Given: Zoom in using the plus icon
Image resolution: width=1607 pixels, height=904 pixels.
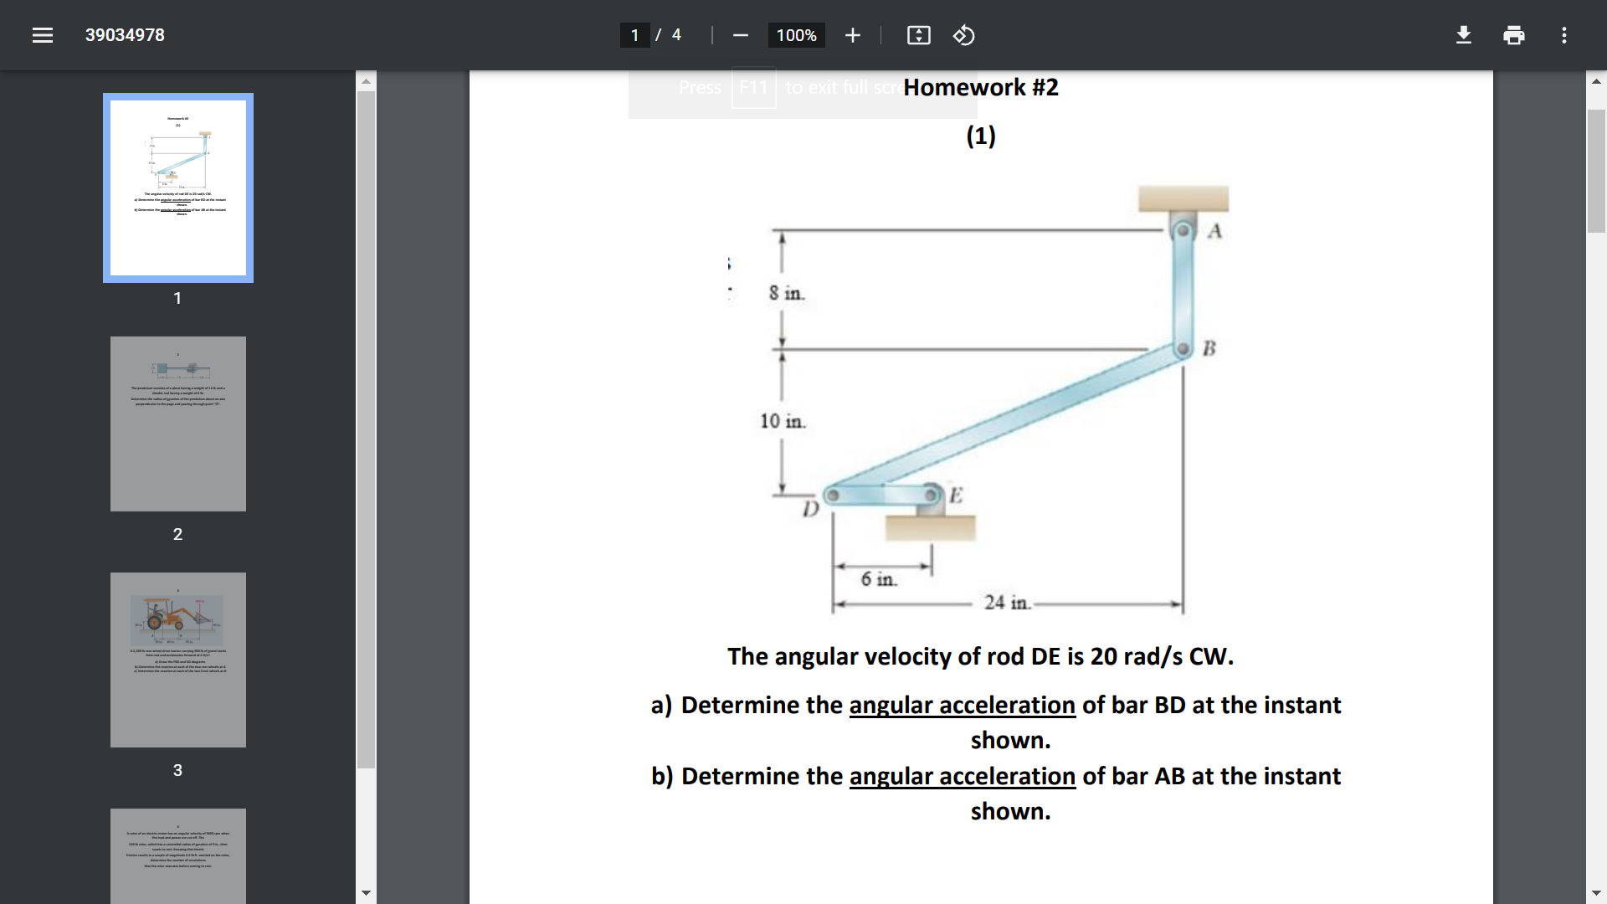Looking at the screenshot, I should pos(852,35).
